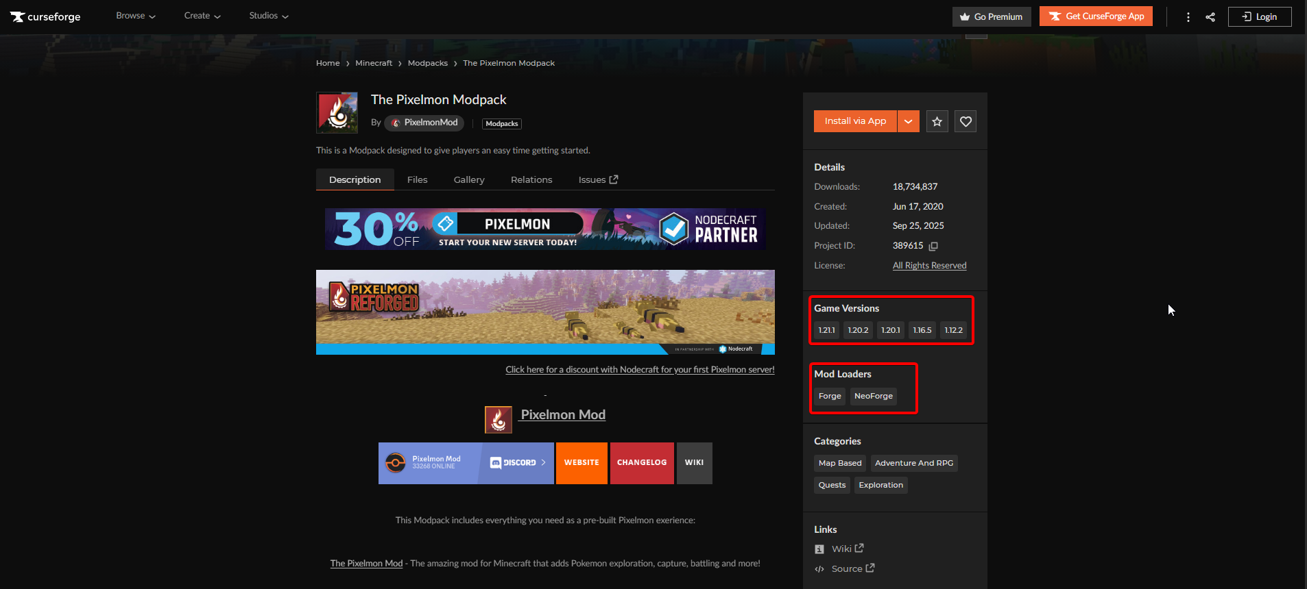This screenshot has width=1307, height=589.
Task: Copy the Project ID using copy icon
Action: [x=933, y=246]
